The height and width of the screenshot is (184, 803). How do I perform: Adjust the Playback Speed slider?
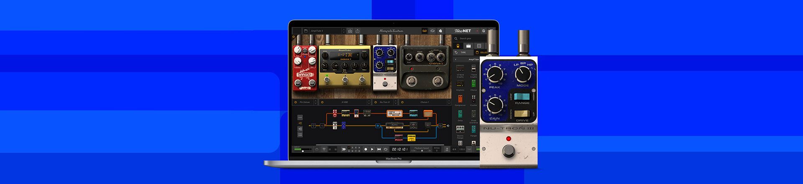pyautogui.click(x=422, y=151)
